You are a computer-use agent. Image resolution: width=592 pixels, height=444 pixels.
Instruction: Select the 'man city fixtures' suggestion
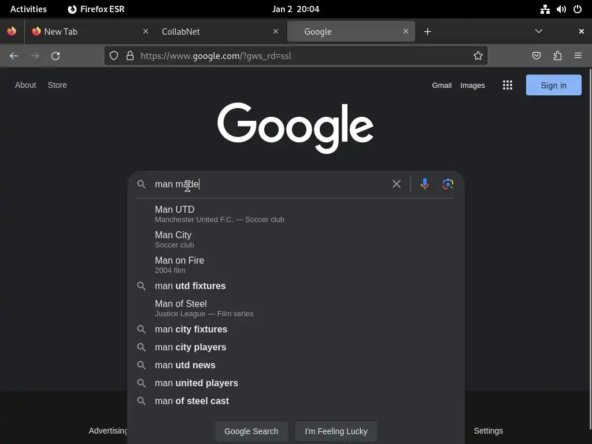(x=295, y=329)
